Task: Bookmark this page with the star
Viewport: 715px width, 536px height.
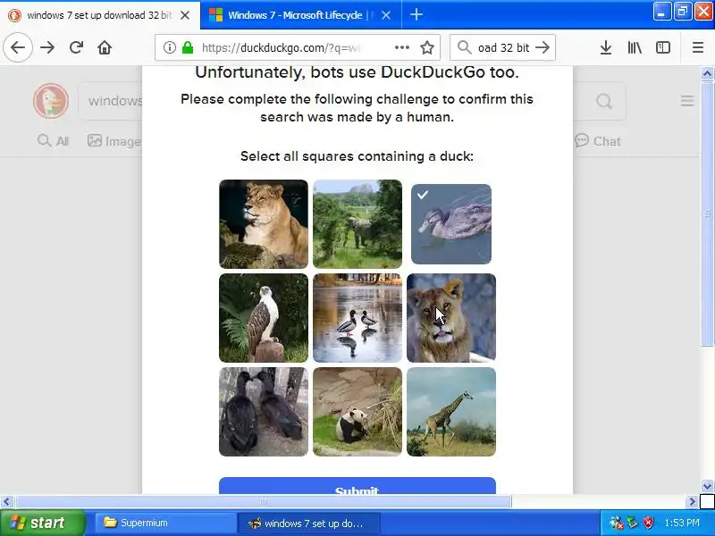Action: point(427,47)
